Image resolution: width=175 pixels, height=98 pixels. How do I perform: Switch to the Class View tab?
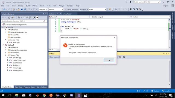[18, 87]
